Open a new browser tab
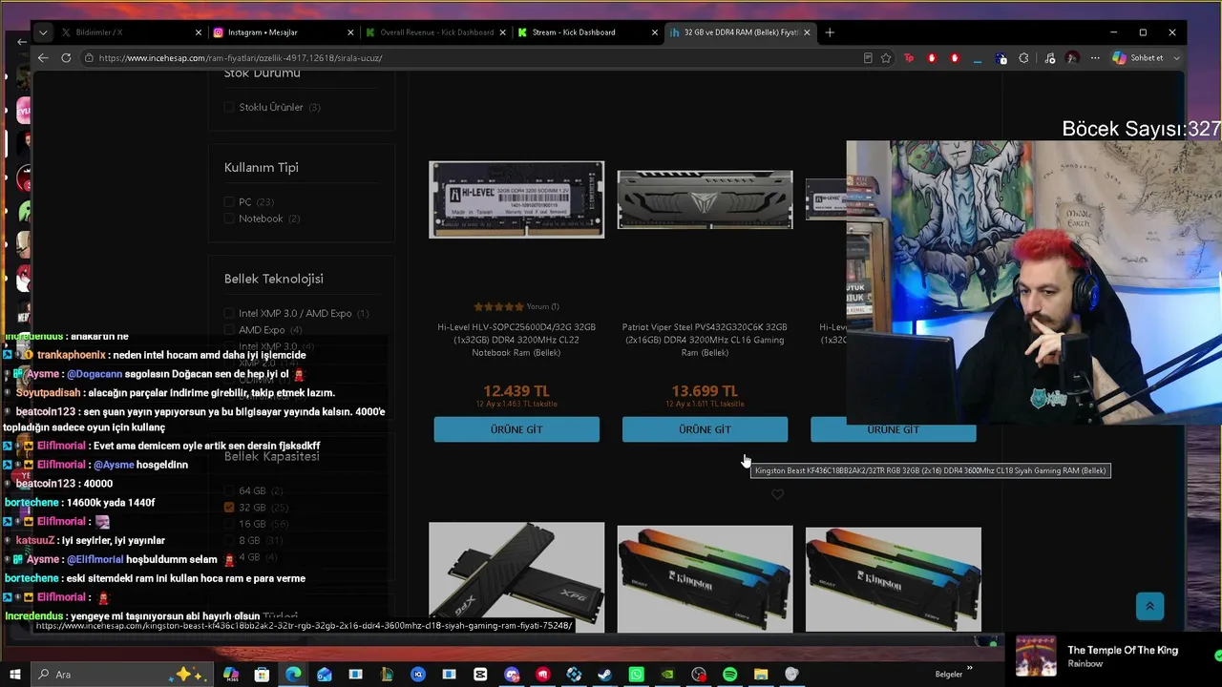 (830, 32)
